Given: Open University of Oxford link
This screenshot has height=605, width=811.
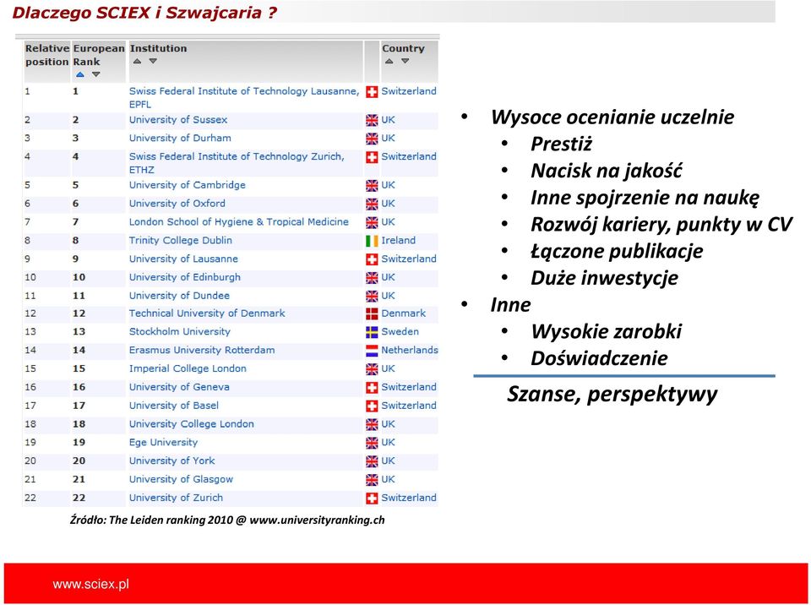Looking at the screenshot, I should (x=177, y=204).
